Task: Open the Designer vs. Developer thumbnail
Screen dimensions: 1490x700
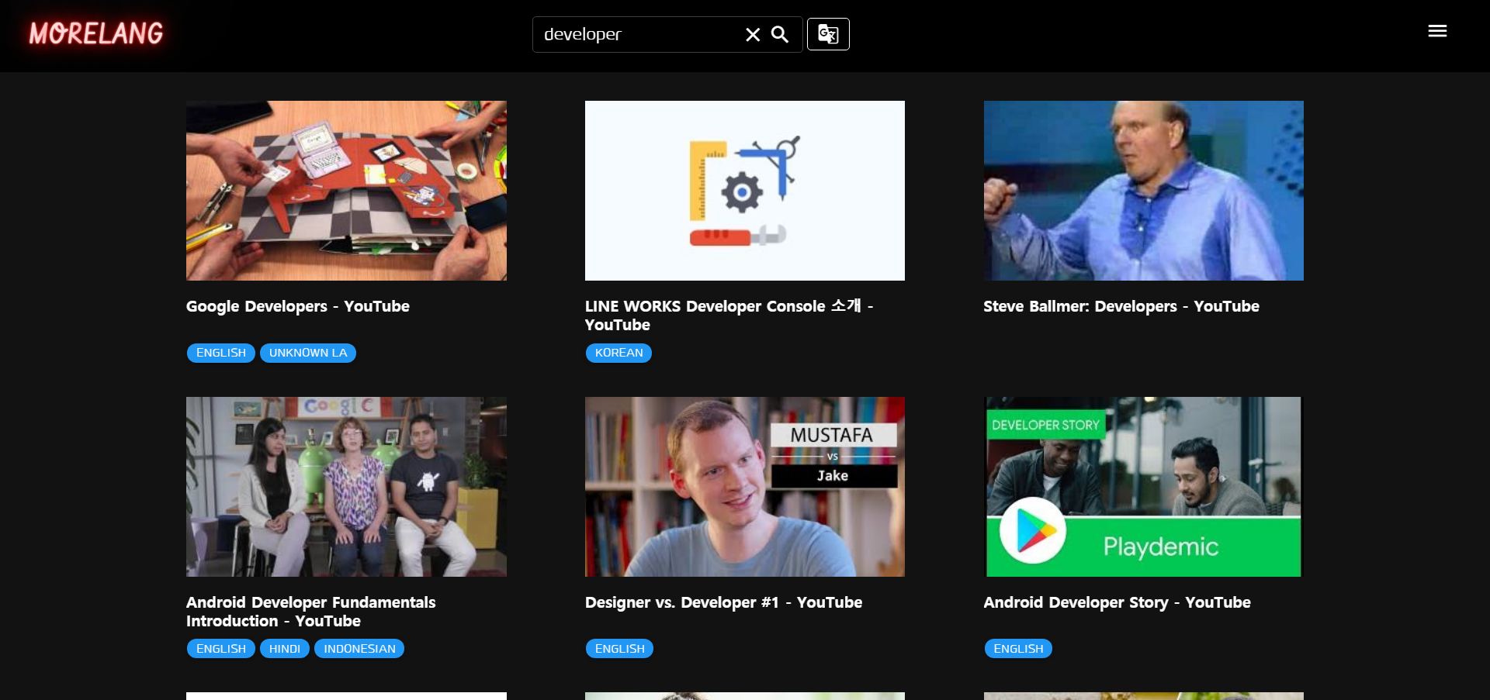Action: 745,487
